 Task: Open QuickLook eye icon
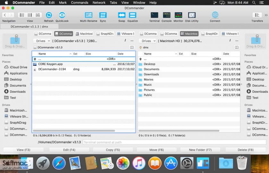coord(62,15)
